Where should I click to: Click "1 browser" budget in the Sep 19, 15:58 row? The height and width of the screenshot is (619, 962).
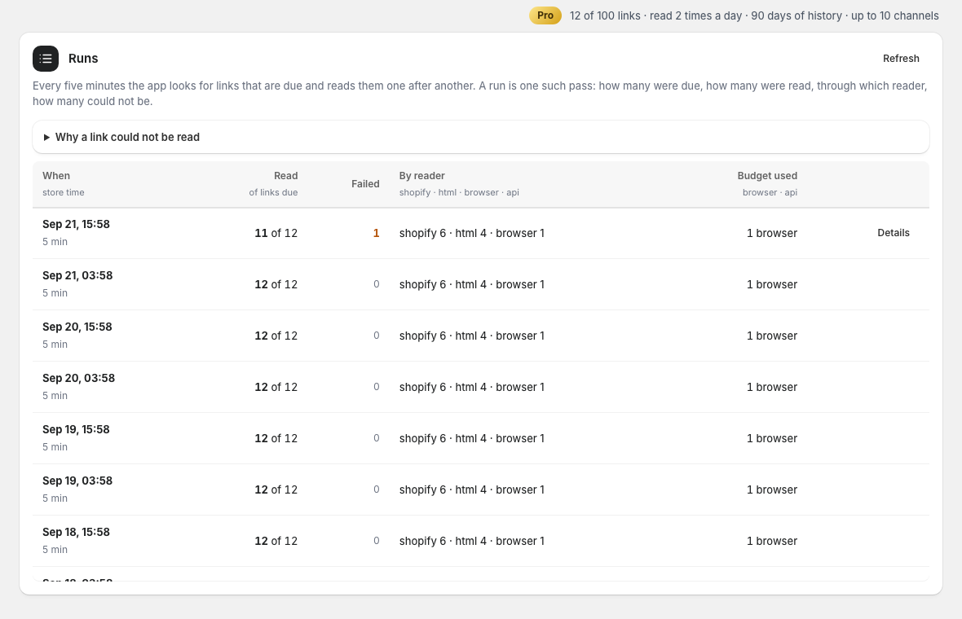772,439
